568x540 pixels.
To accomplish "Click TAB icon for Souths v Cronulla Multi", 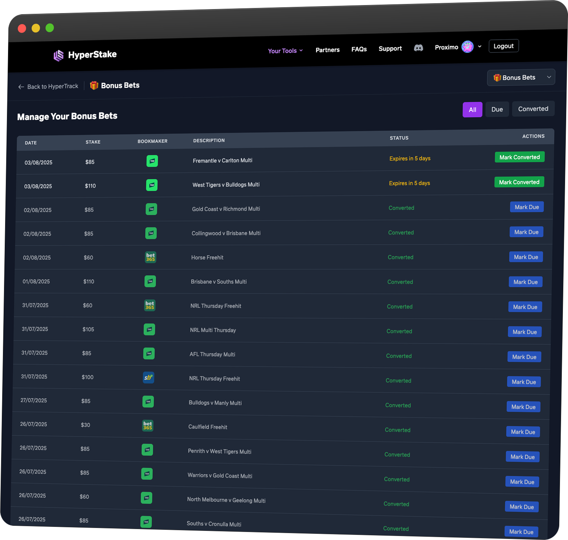I will (146, 522).
